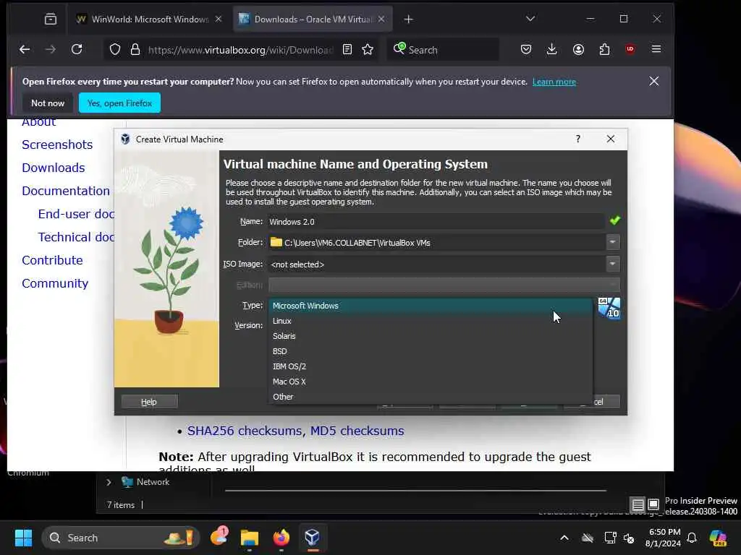Open Downloads link in sidebar

(x=54, y=168)
